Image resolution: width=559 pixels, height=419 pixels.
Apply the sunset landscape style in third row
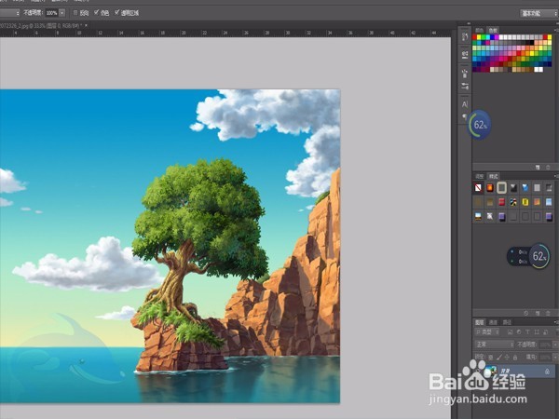pyautogui.click(x=478, y=216)
